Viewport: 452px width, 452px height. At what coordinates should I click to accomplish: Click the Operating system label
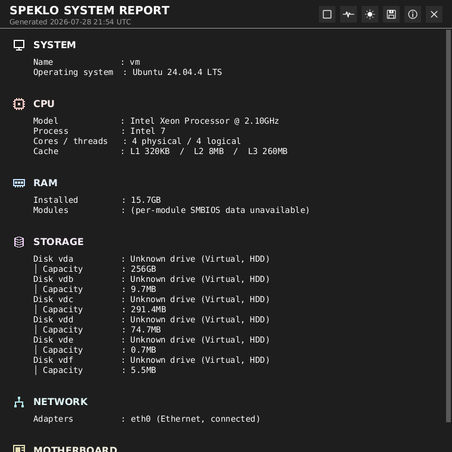pyautogui.click(x=73, y=72)
